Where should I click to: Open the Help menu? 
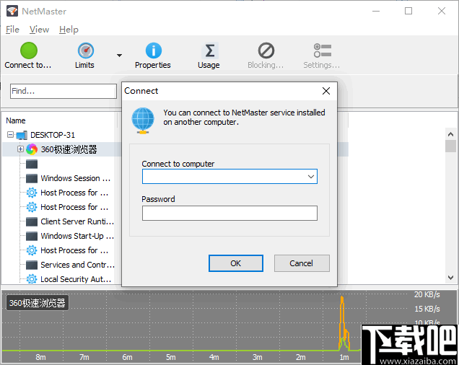point(69,30)
